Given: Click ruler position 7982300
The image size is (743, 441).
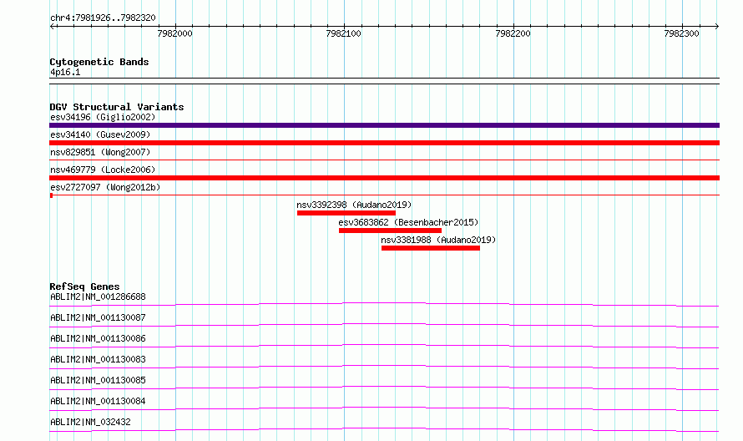Looking at the screenshot, I should 681,33.
